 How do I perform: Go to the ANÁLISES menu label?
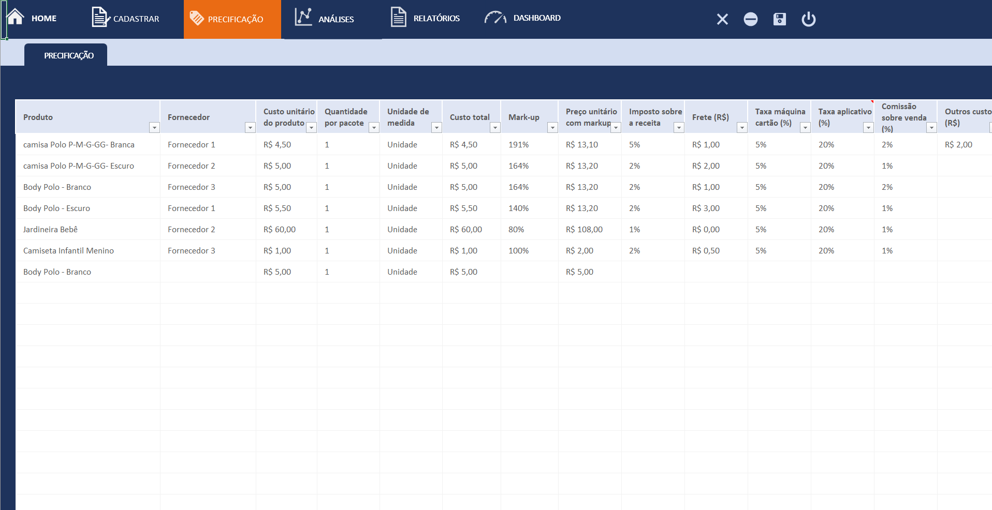point(336,19)
